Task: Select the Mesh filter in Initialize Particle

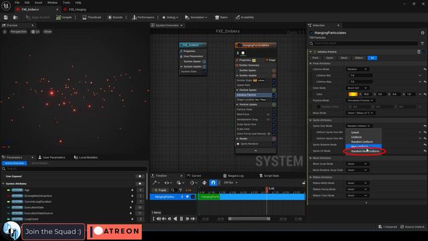Action: point(344,58)
